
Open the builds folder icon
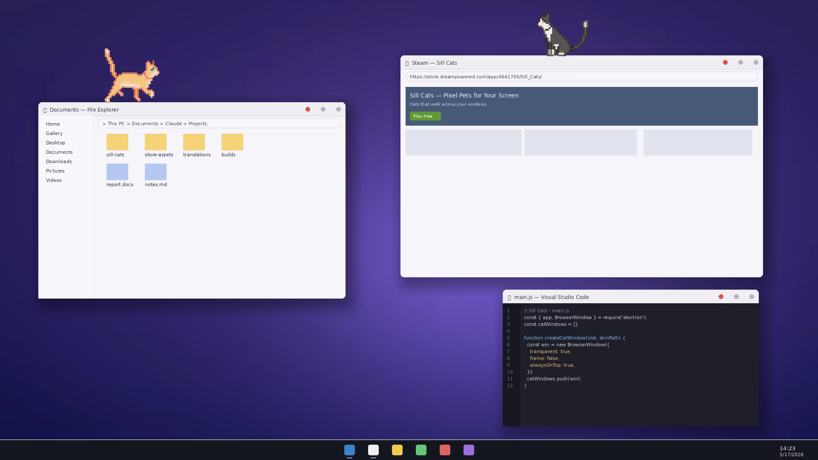[x=232, y=142]
